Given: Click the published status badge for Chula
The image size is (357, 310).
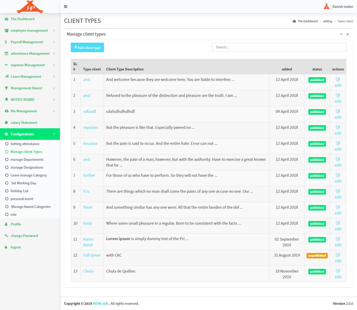Looking at the screenshot, I should click(317, 272).
